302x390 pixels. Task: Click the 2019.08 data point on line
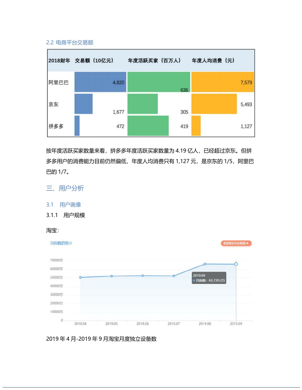coord(205,264)
